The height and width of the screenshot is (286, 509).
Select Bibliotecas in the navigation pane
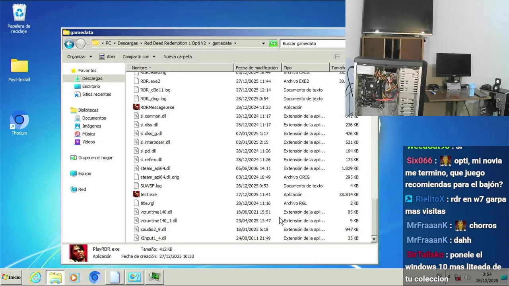coord(88,110)
